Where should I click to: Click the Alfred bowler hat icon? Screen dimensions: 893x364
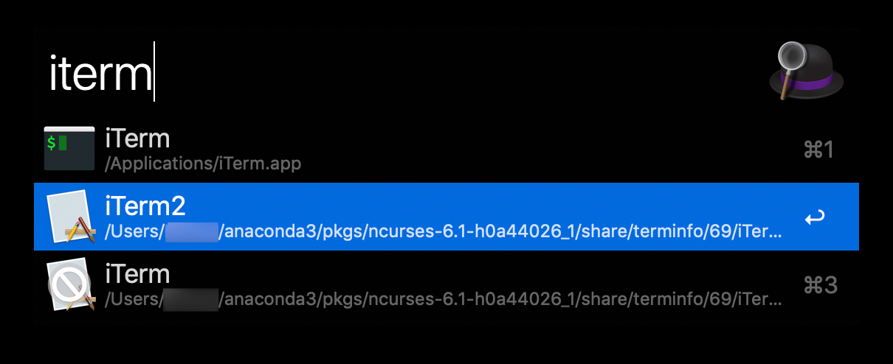[x=806, y=71]
